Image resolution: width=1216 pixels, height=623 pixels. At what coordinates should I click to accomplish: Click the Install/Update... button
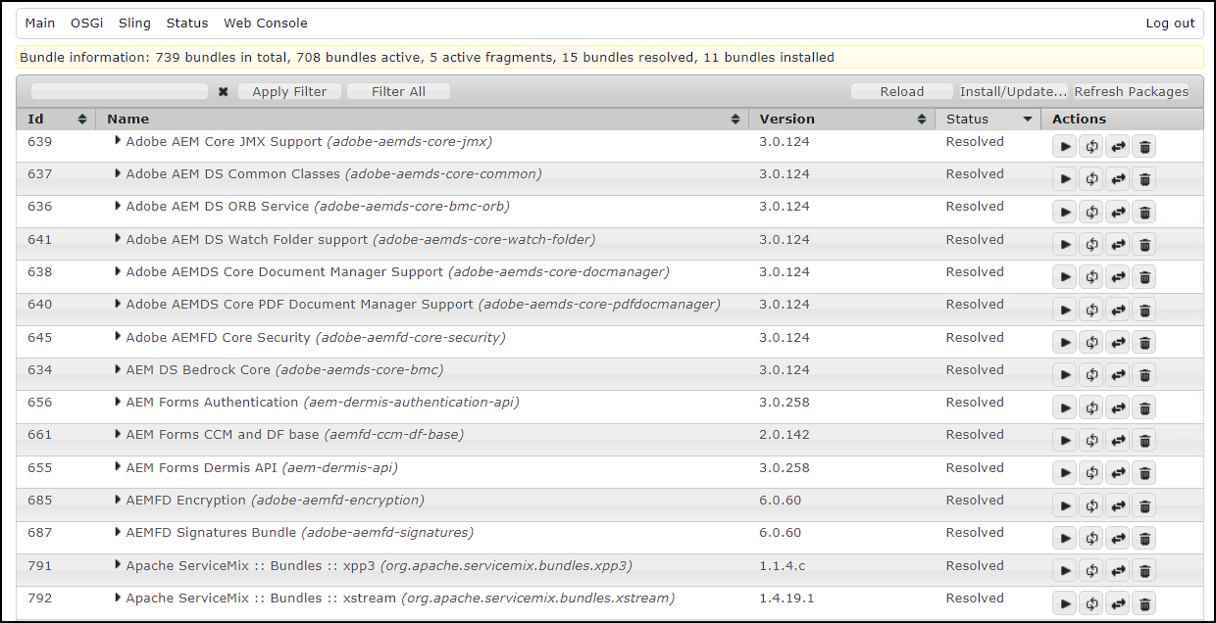click(1013, 92)
